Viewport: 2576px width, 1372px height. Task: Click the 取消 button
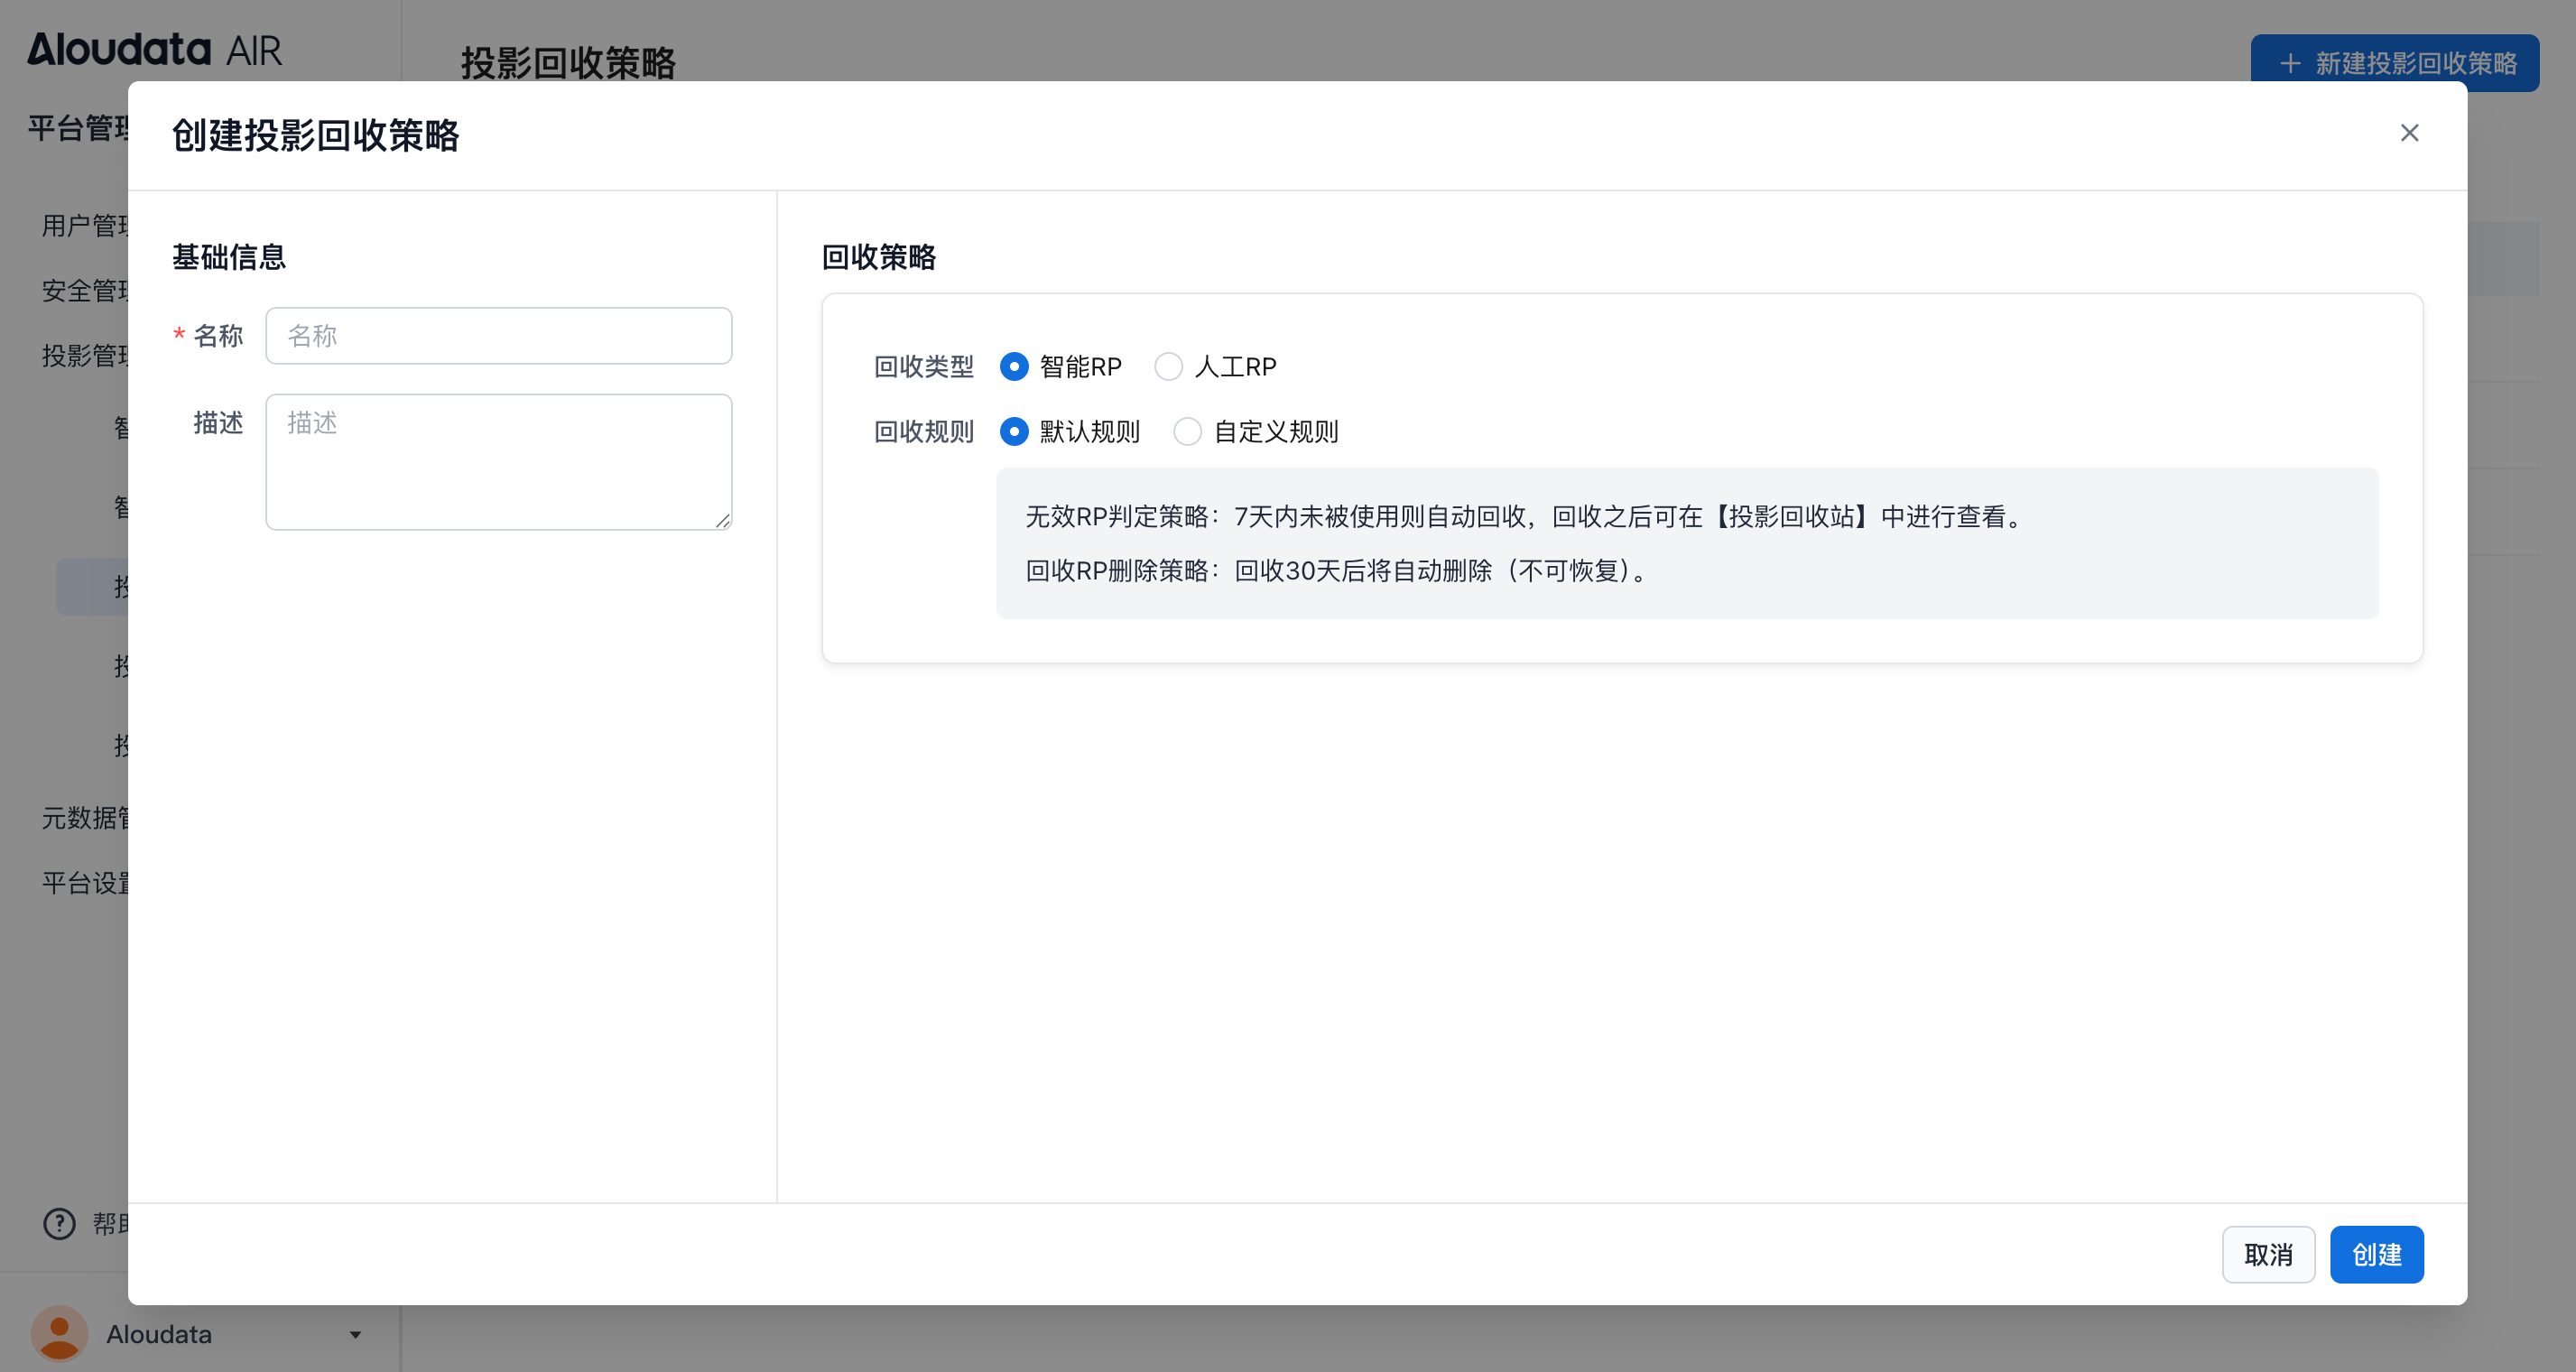click(2267, 1254)
